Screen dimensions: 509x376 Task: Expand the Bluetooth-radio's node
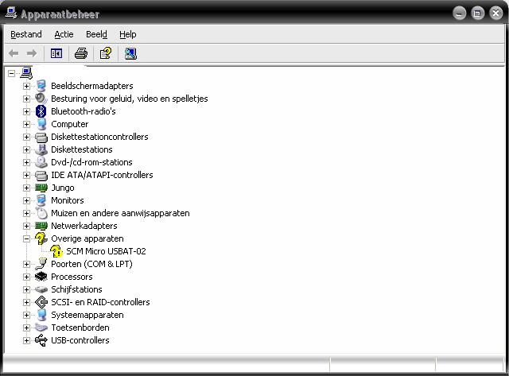tap(26, 111)
